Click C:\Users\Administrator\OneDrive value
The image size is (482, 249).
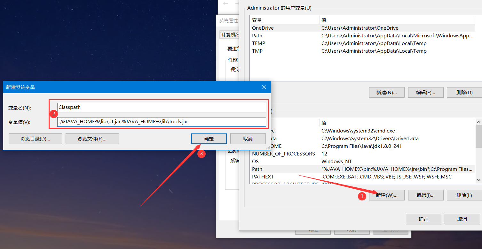(x=360, y=28)
